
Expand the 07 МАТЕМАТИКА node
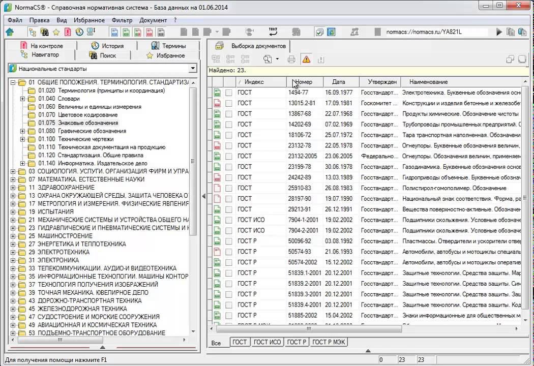coord(13,179)
